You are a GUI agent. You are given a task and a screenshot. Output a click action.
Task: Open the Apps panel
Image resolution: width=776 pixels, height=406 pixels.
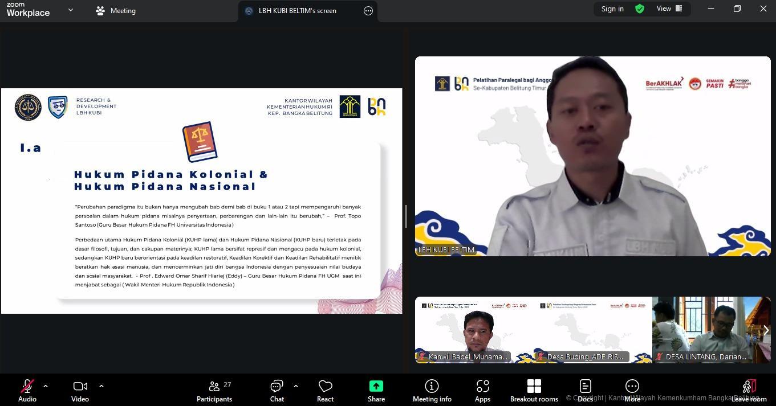(482, 391)
